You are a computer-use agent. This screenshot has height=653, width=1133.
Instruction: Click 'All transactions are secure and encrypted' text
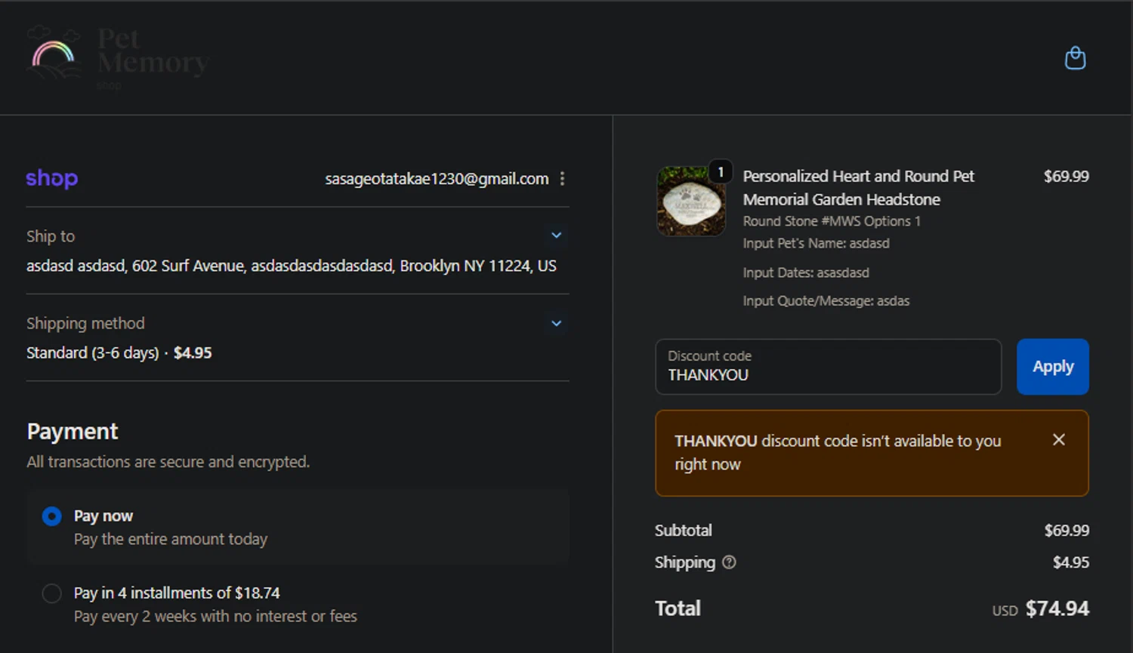tap(168, 462)
